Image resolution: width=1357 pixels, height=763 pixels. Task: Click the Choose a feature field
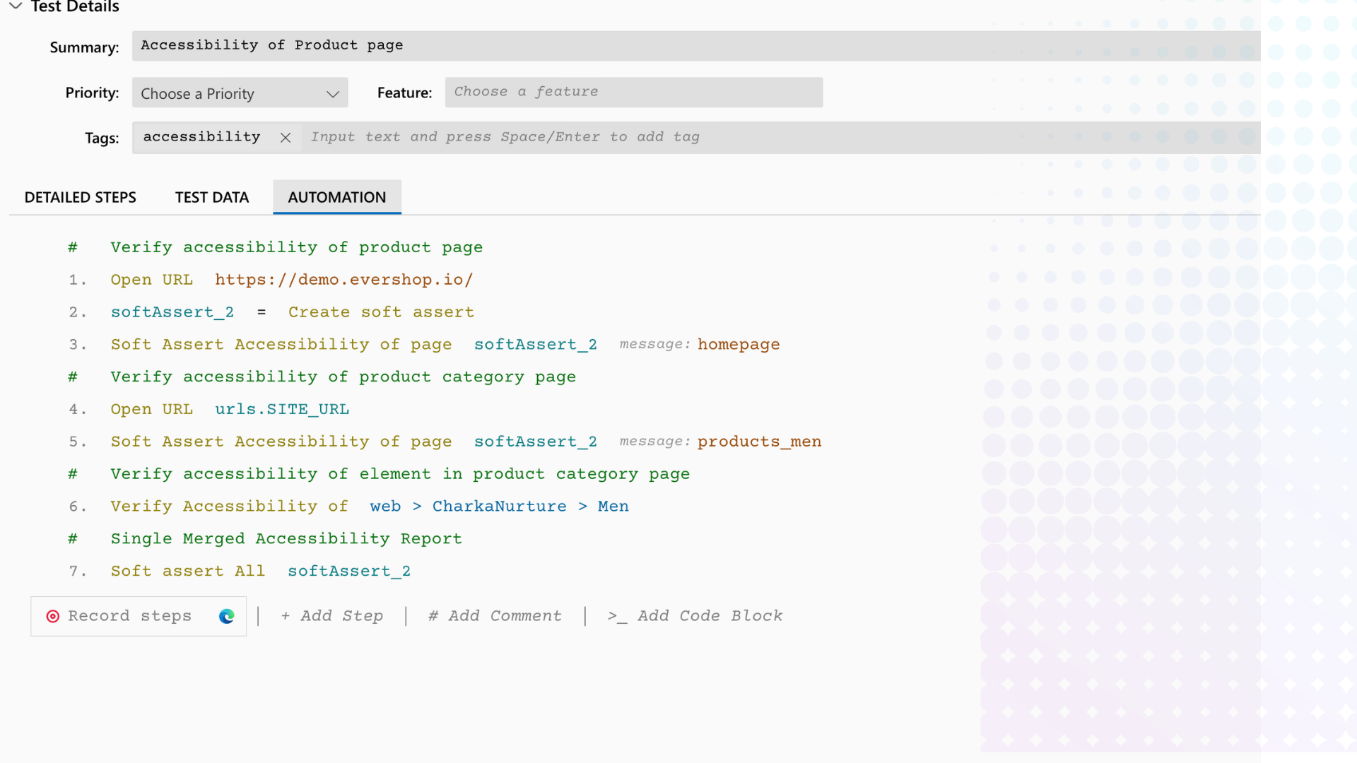pyautogui.click(x=633, y=92)
